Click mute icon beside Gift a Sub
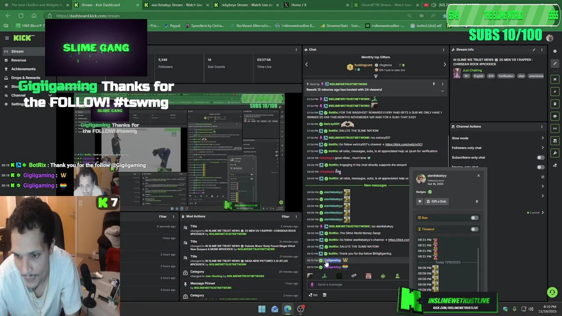 point(477,201)
